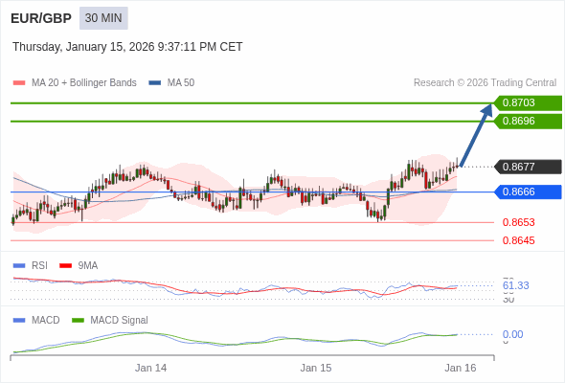The image size is (565, 383).
Task: Click the Research © 2026 Trading Central credit
Action: coord(485,83)
